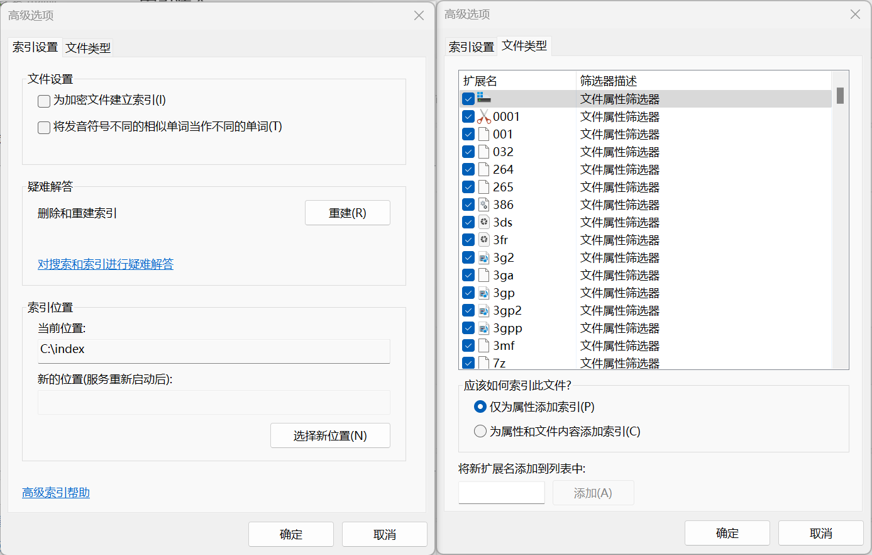Click the video icon next to 3g2
The height and width of the screenshot is (555, 872).
[483, 257]
